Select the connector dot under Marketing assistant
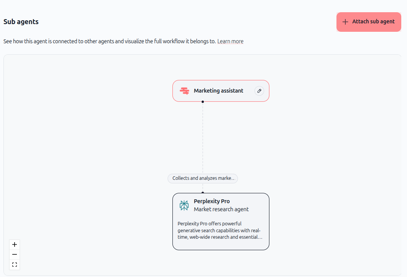This screenshot has height=277, width=407. pyautogui.click(x=203, y=102)
